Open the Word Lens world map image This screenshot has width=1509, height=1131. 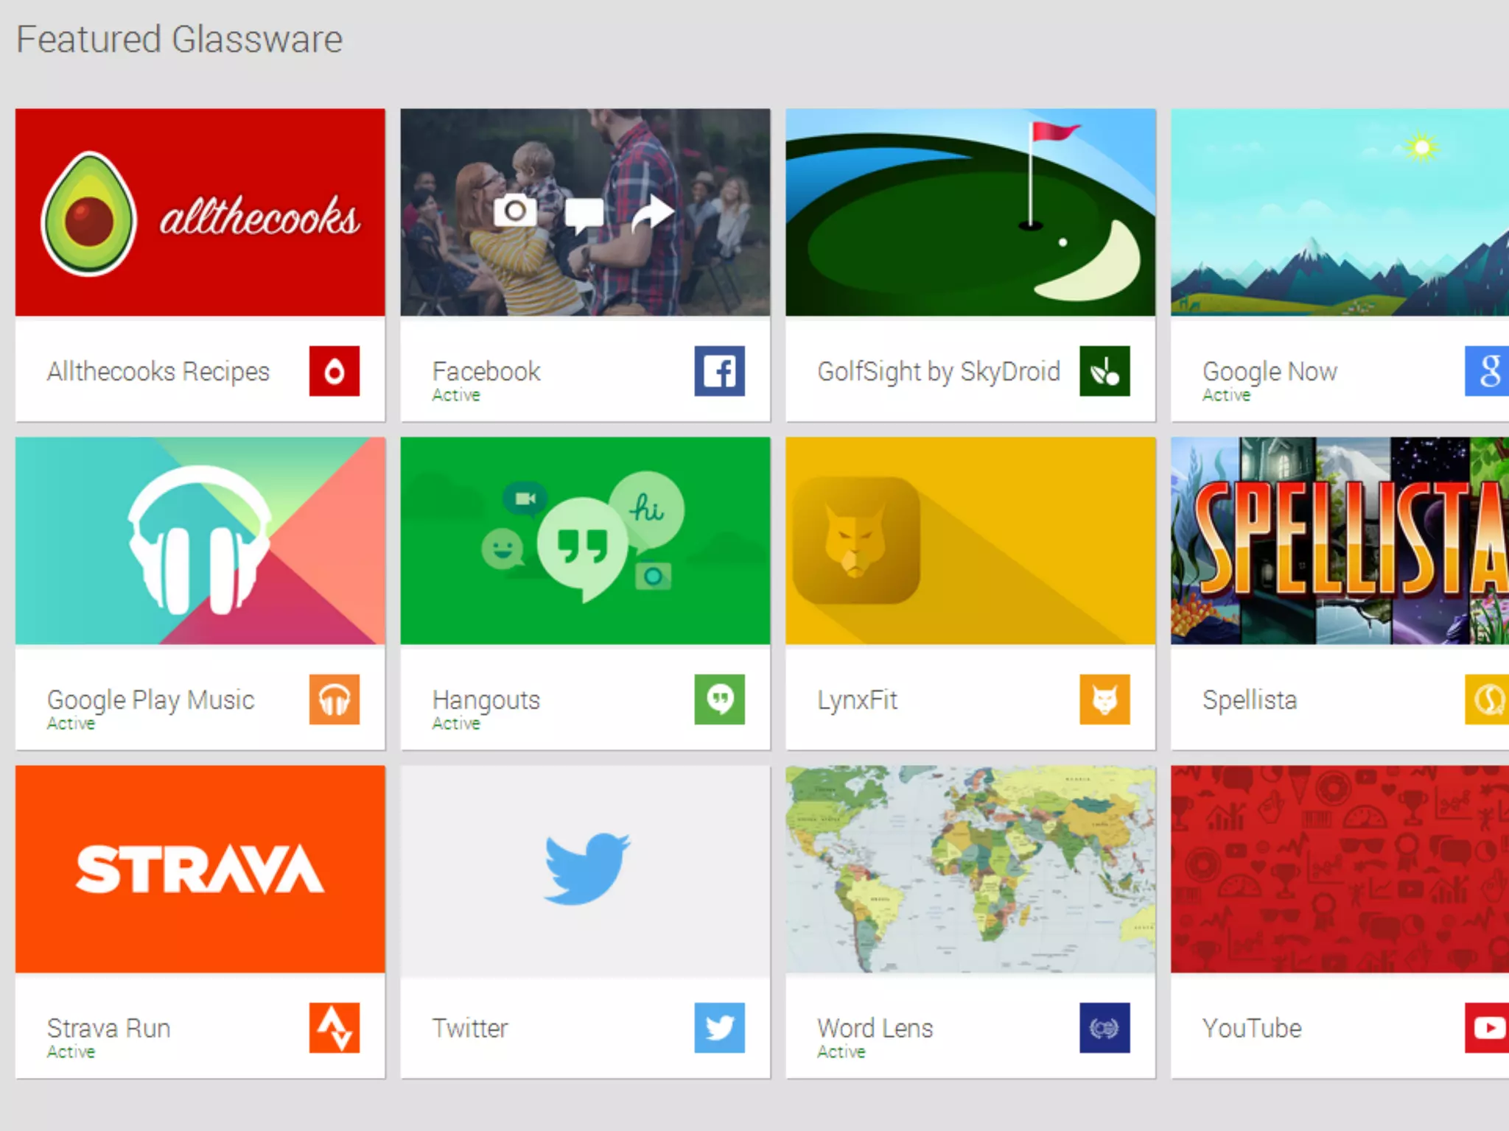click(970, 869)
